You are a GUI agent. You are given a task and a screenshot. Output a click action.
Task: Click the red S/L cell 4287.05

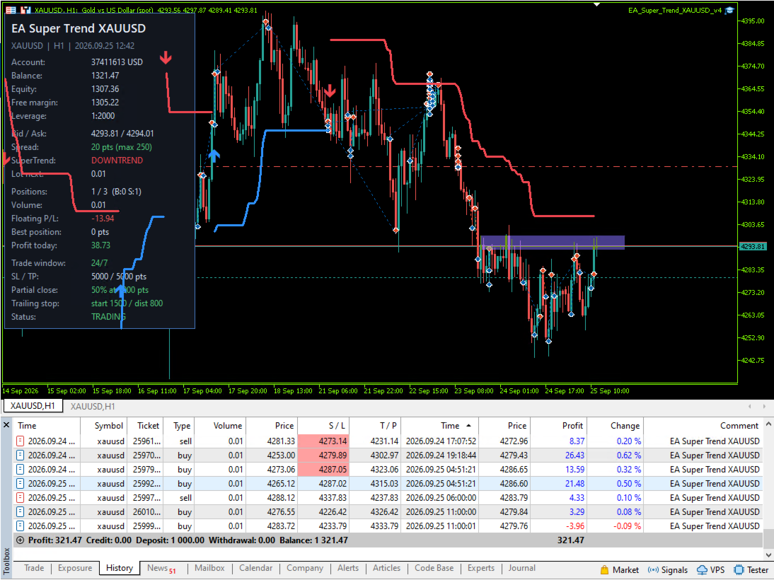tap(323, 470)
